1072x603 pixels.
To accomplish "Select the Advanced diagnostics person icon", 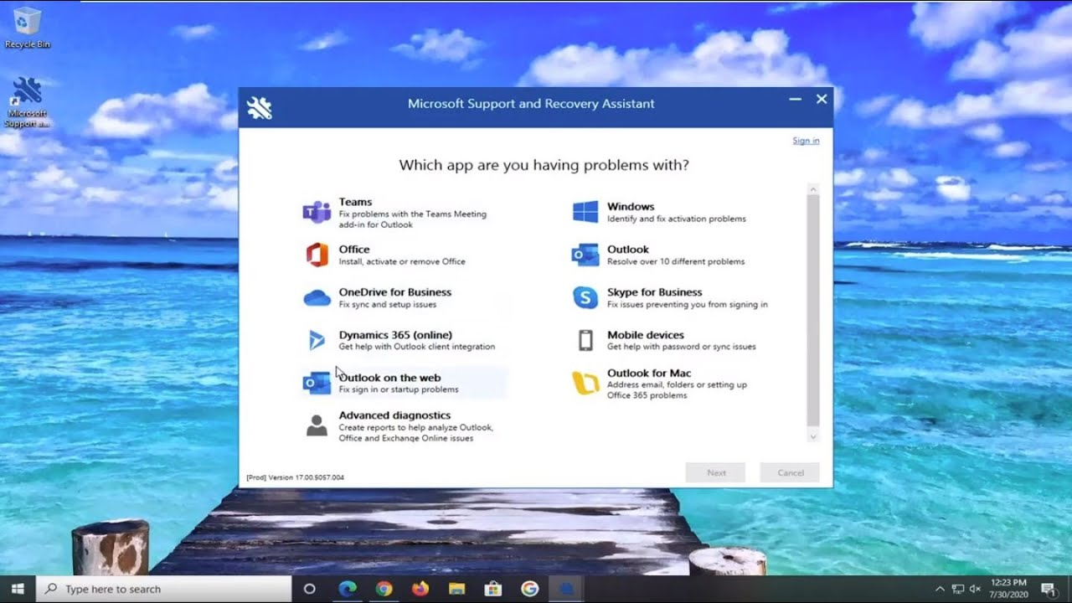I will point(317,425).
